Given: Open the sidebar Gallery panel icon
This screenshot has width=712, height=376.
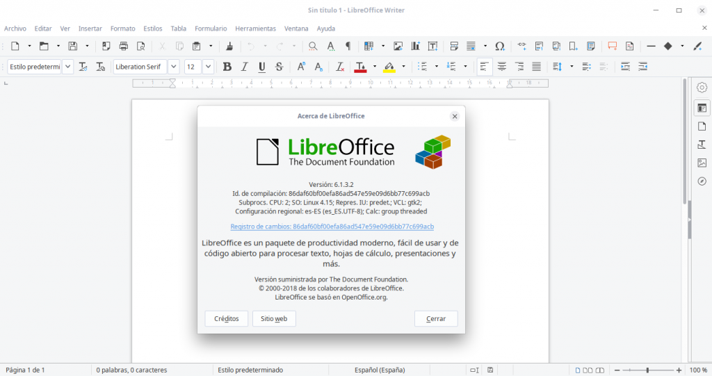Looking at the screenshot, I should (702, 163).
